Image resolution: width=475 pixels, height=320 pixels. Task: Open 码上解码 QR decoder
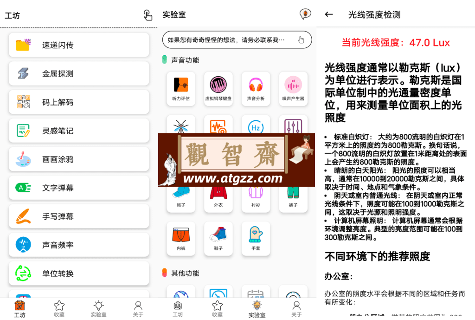tap(79, 102)
